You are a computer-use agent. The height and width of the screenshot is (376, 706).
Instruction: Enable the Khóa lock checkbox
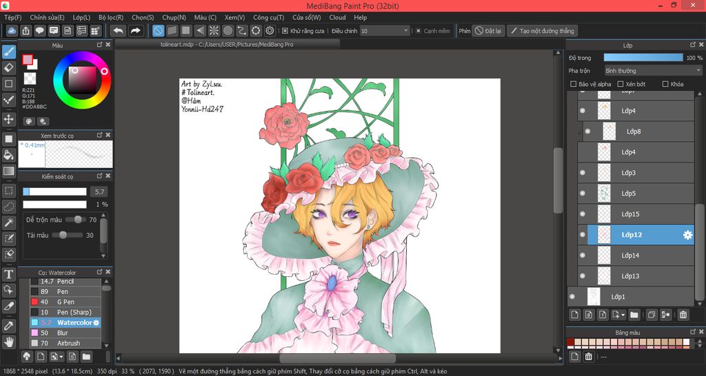point(665,84)
